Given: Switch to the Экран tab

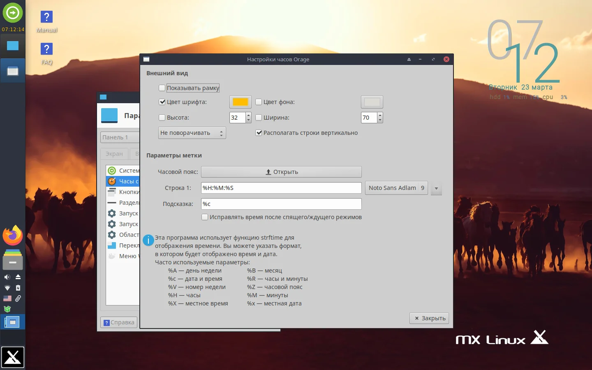Looking at the screenshot, I should [x=114, y=154].
